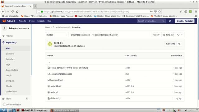Open the 'xavki - YouTube' bookmark

(x=84, y=16)
